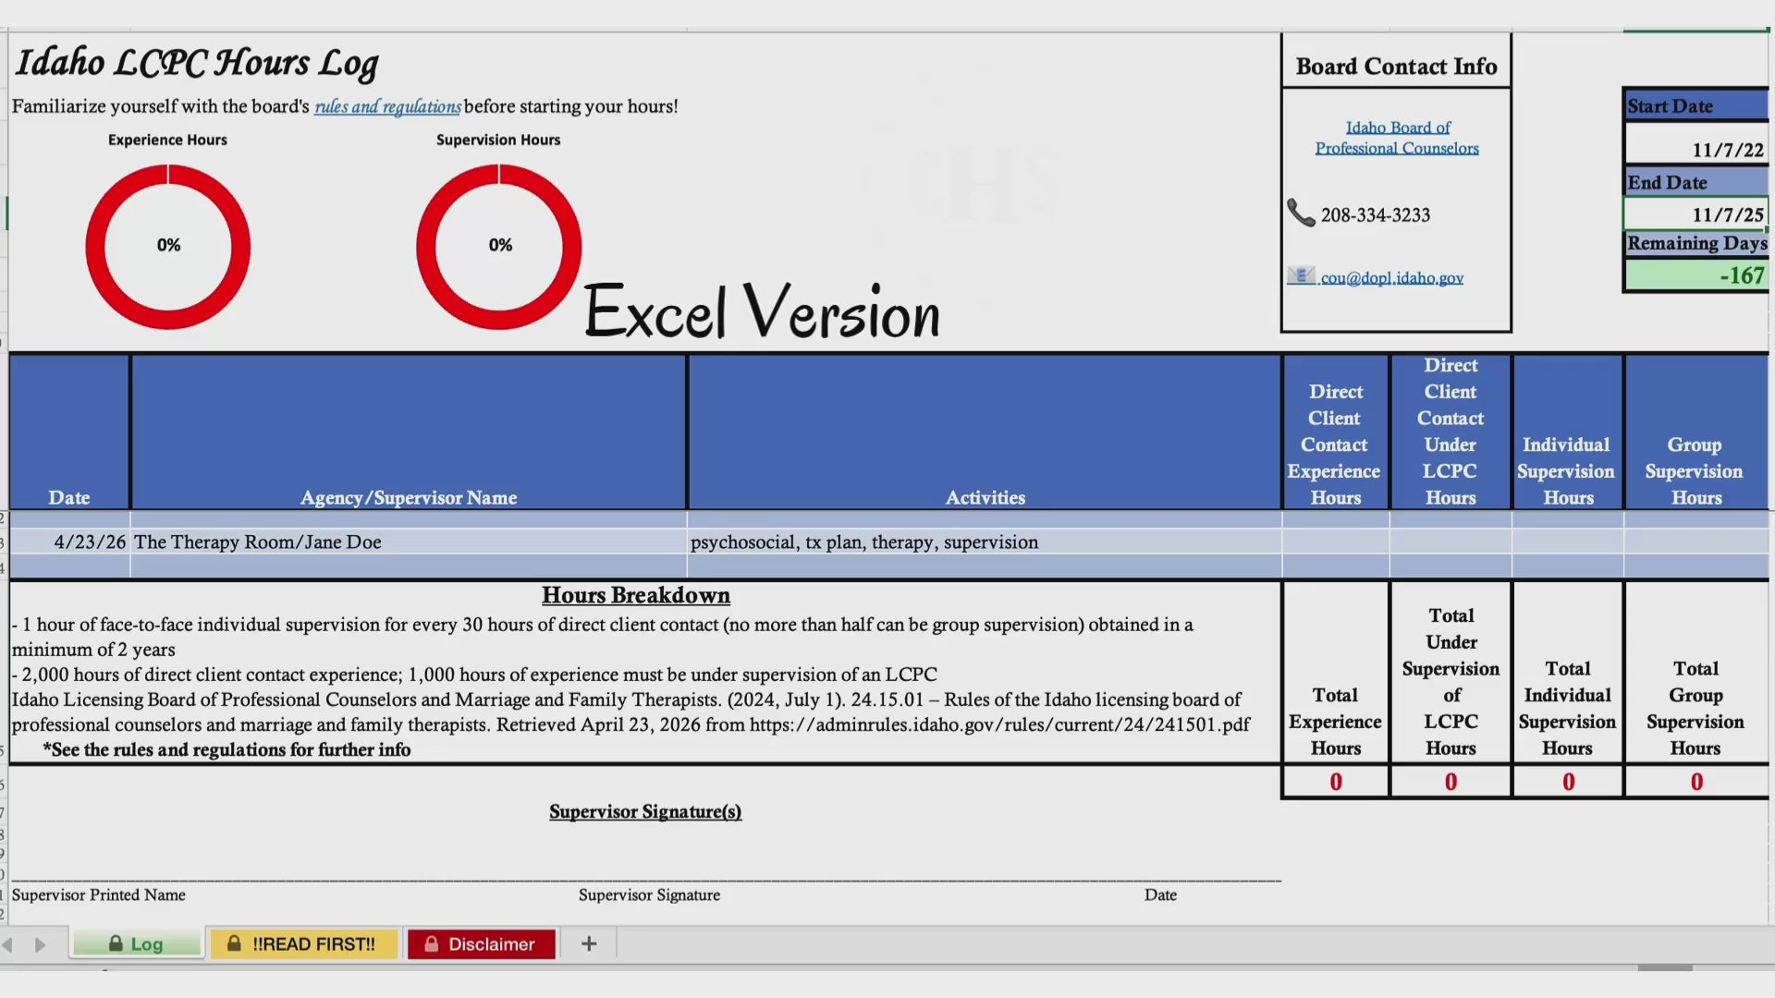Go to previous sheet with left arrow

[x=8, y=944]
